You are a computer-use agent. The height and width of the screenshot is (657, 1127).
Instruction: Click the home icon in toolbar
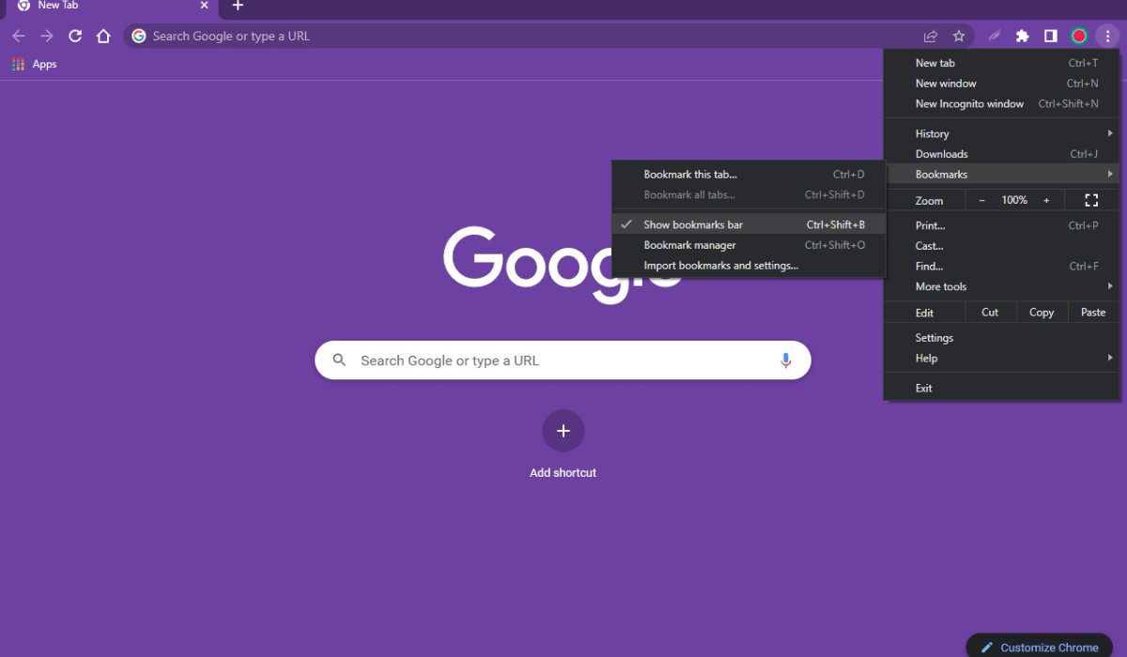pos(104,37)
